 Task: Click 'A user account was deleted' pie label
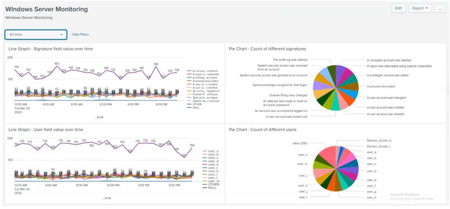(x=386, y=114)
